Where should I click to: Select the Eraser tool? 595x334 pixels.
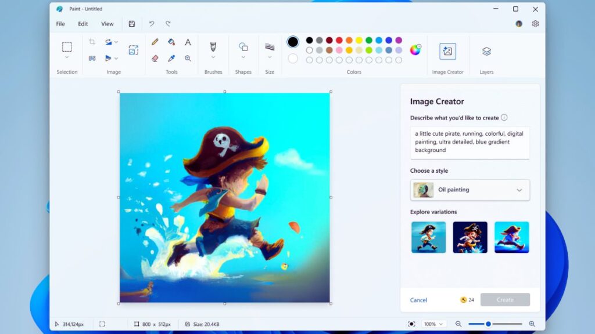coord(154,58)
